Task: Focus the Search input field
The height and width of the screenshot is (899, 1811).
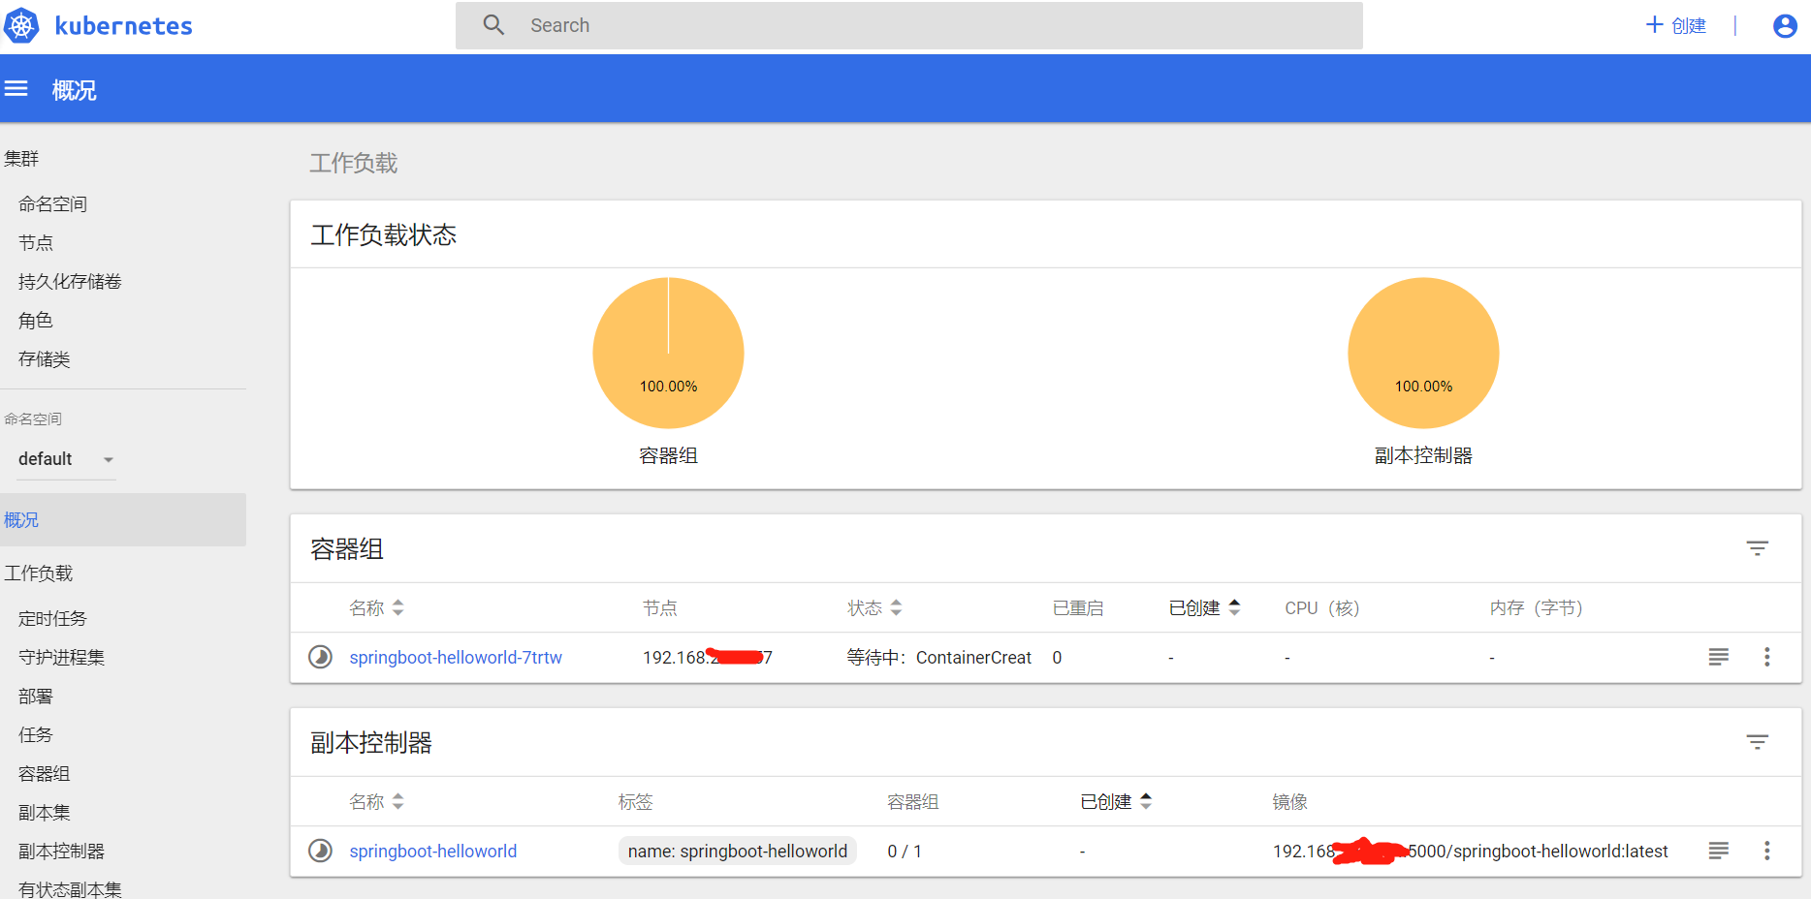Action: [908, 25]
